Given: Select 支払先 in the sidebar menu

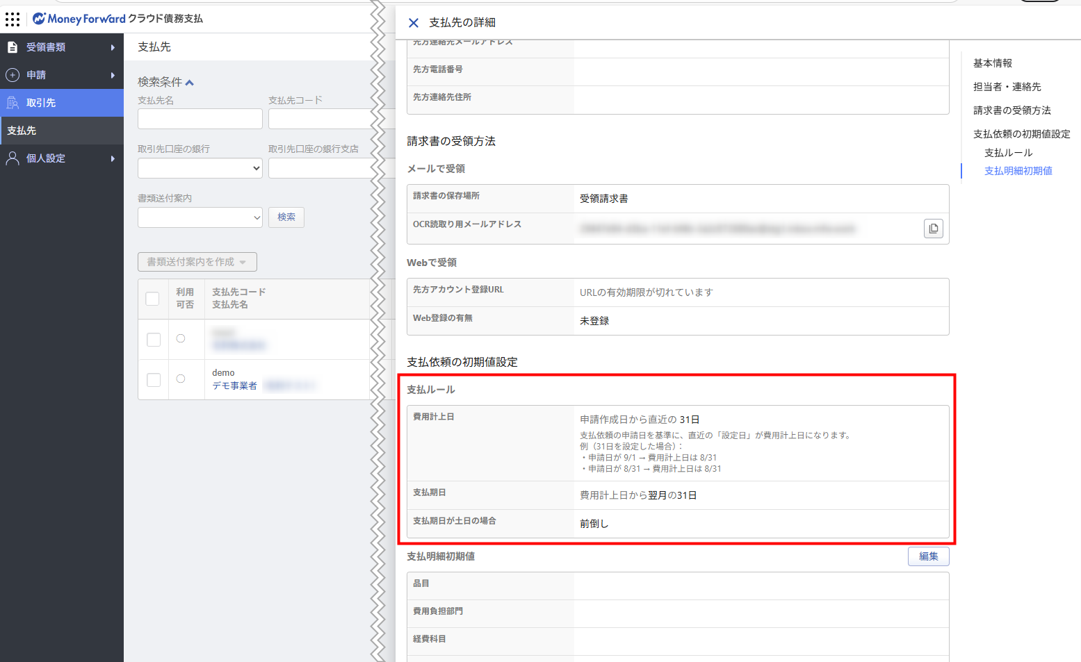Looking at the screenshot, I should coord(22,131).
